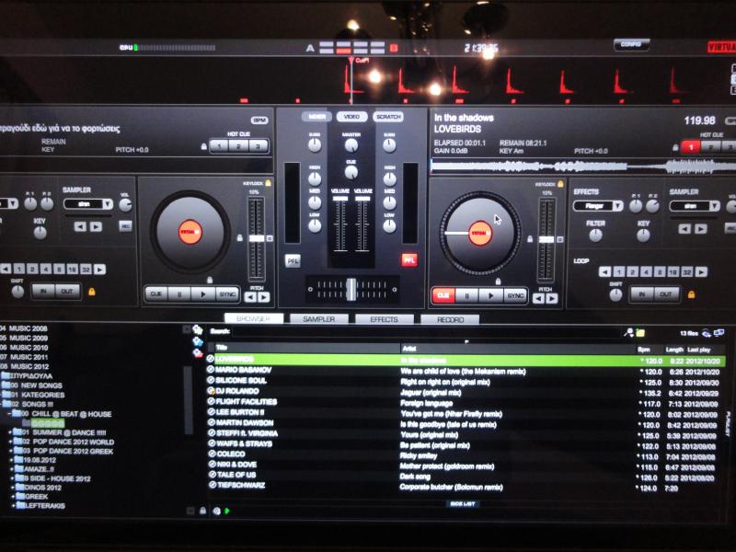Pause the right deck playback

click(x=468, y=295)
